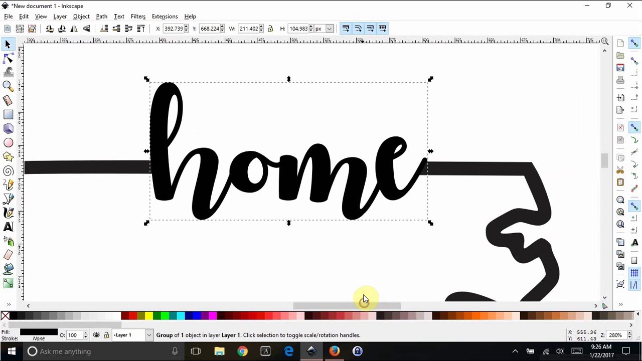Toggle move patterns with object
642x361 pixels.
[x=383, y=29]
